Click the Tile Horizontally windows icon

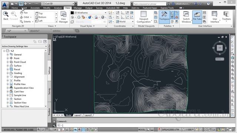pyautogui.click(x=204, y=13)
